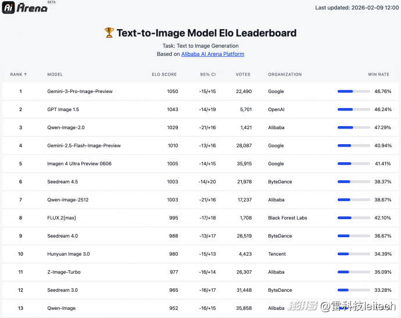Select the Qwen-Image-2.0 row entry
Screen dimensions: 401x318
(66, 127)
